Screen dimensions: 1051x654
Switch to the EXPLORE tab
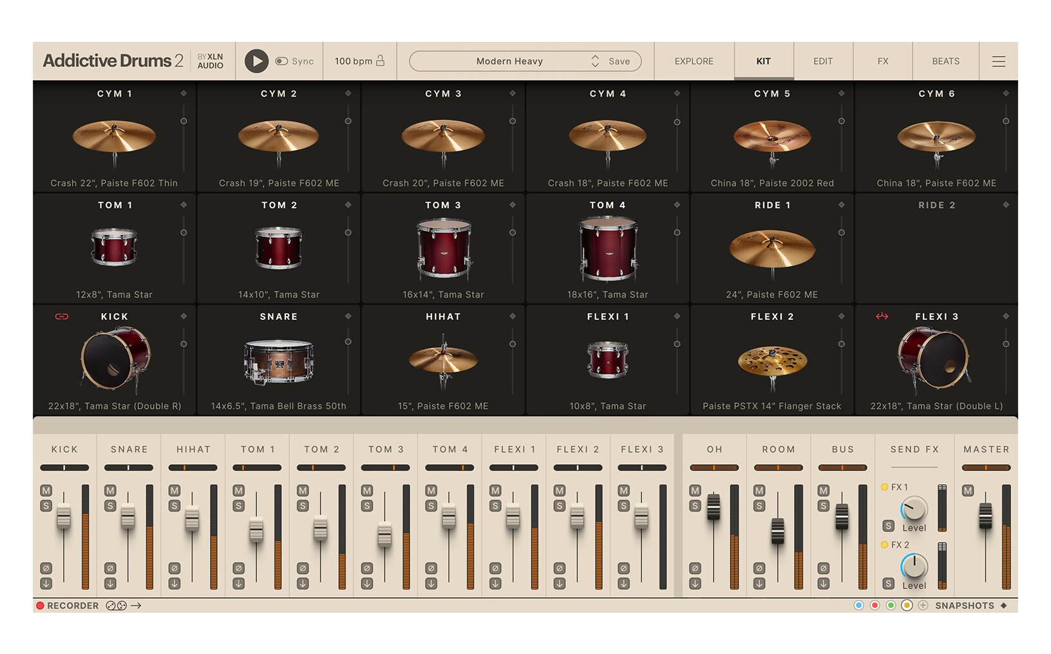point(694,61)
